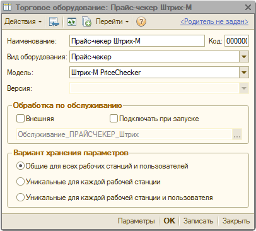Click the copy-with-plus toolbar icon

[x=86, y=21]
